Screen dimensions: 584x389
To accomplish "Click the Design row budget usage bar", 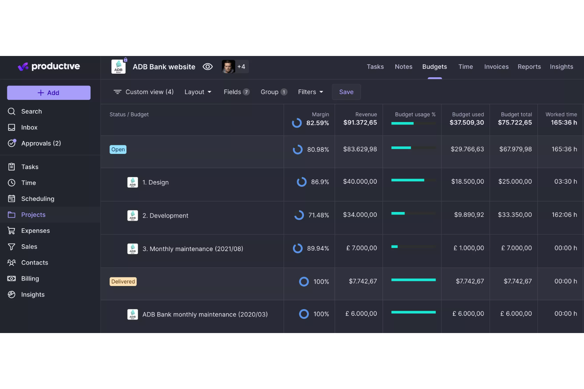I will pos(414,180).
